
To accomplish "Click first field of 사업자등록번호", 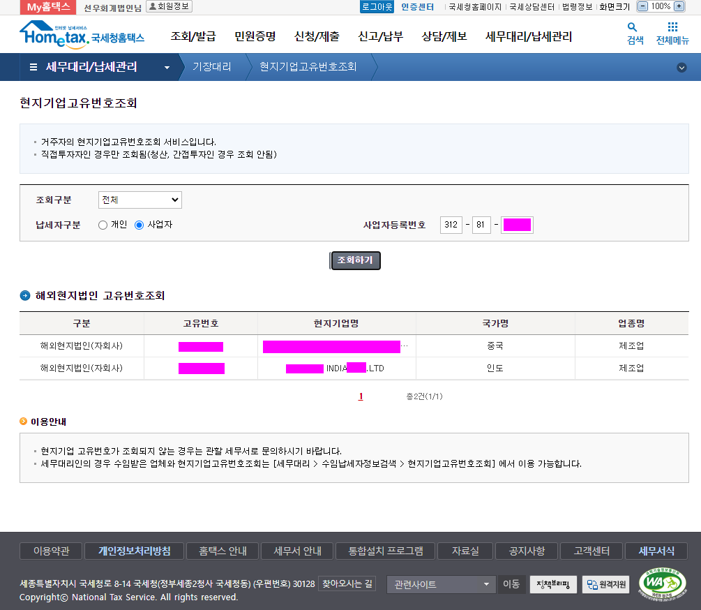I will pos(451,225).
